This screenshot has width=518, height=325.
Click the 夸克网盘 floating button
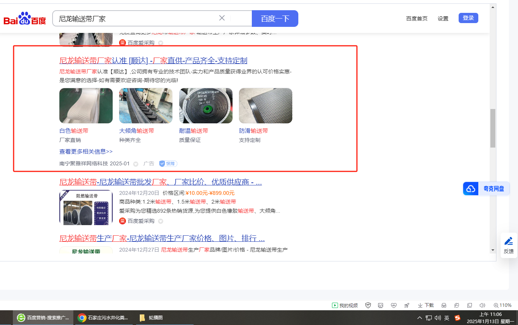(x=486, y=189)
